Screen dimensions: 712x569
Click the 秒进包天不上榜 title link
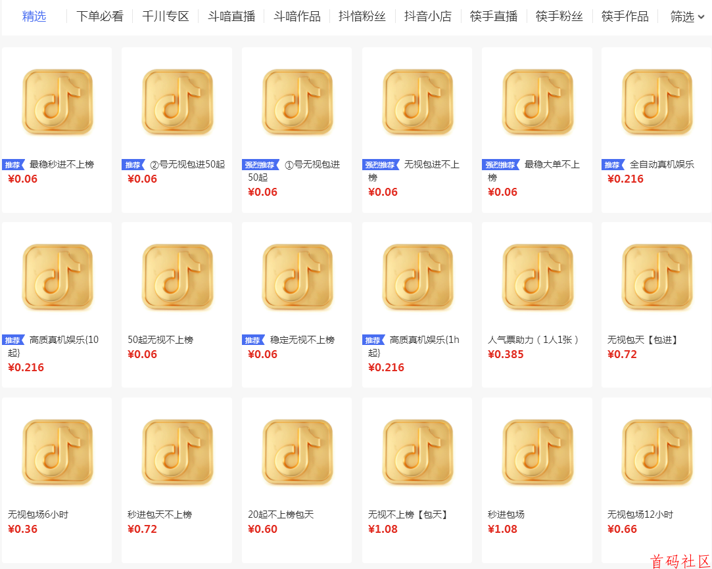coord(160,514)
